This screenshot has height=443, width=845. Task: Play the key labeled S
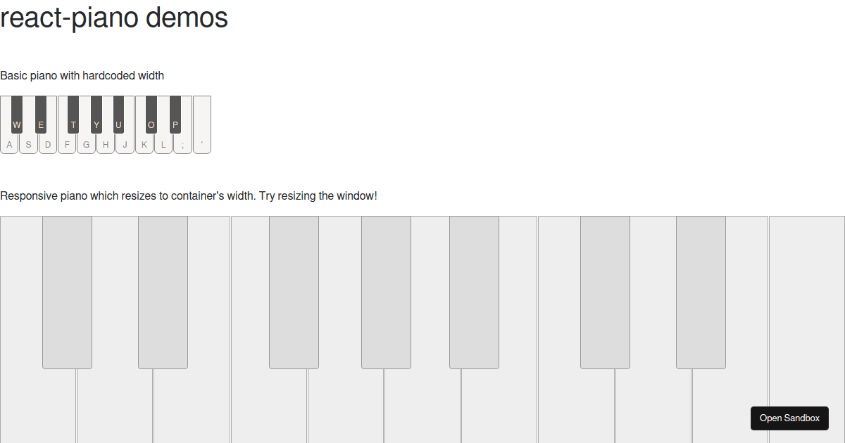pyautogui.click(x=28, y=141)
